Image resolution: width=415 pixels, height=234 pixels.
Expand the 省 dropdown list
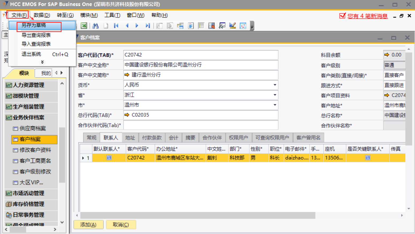(x=275, y=95)
